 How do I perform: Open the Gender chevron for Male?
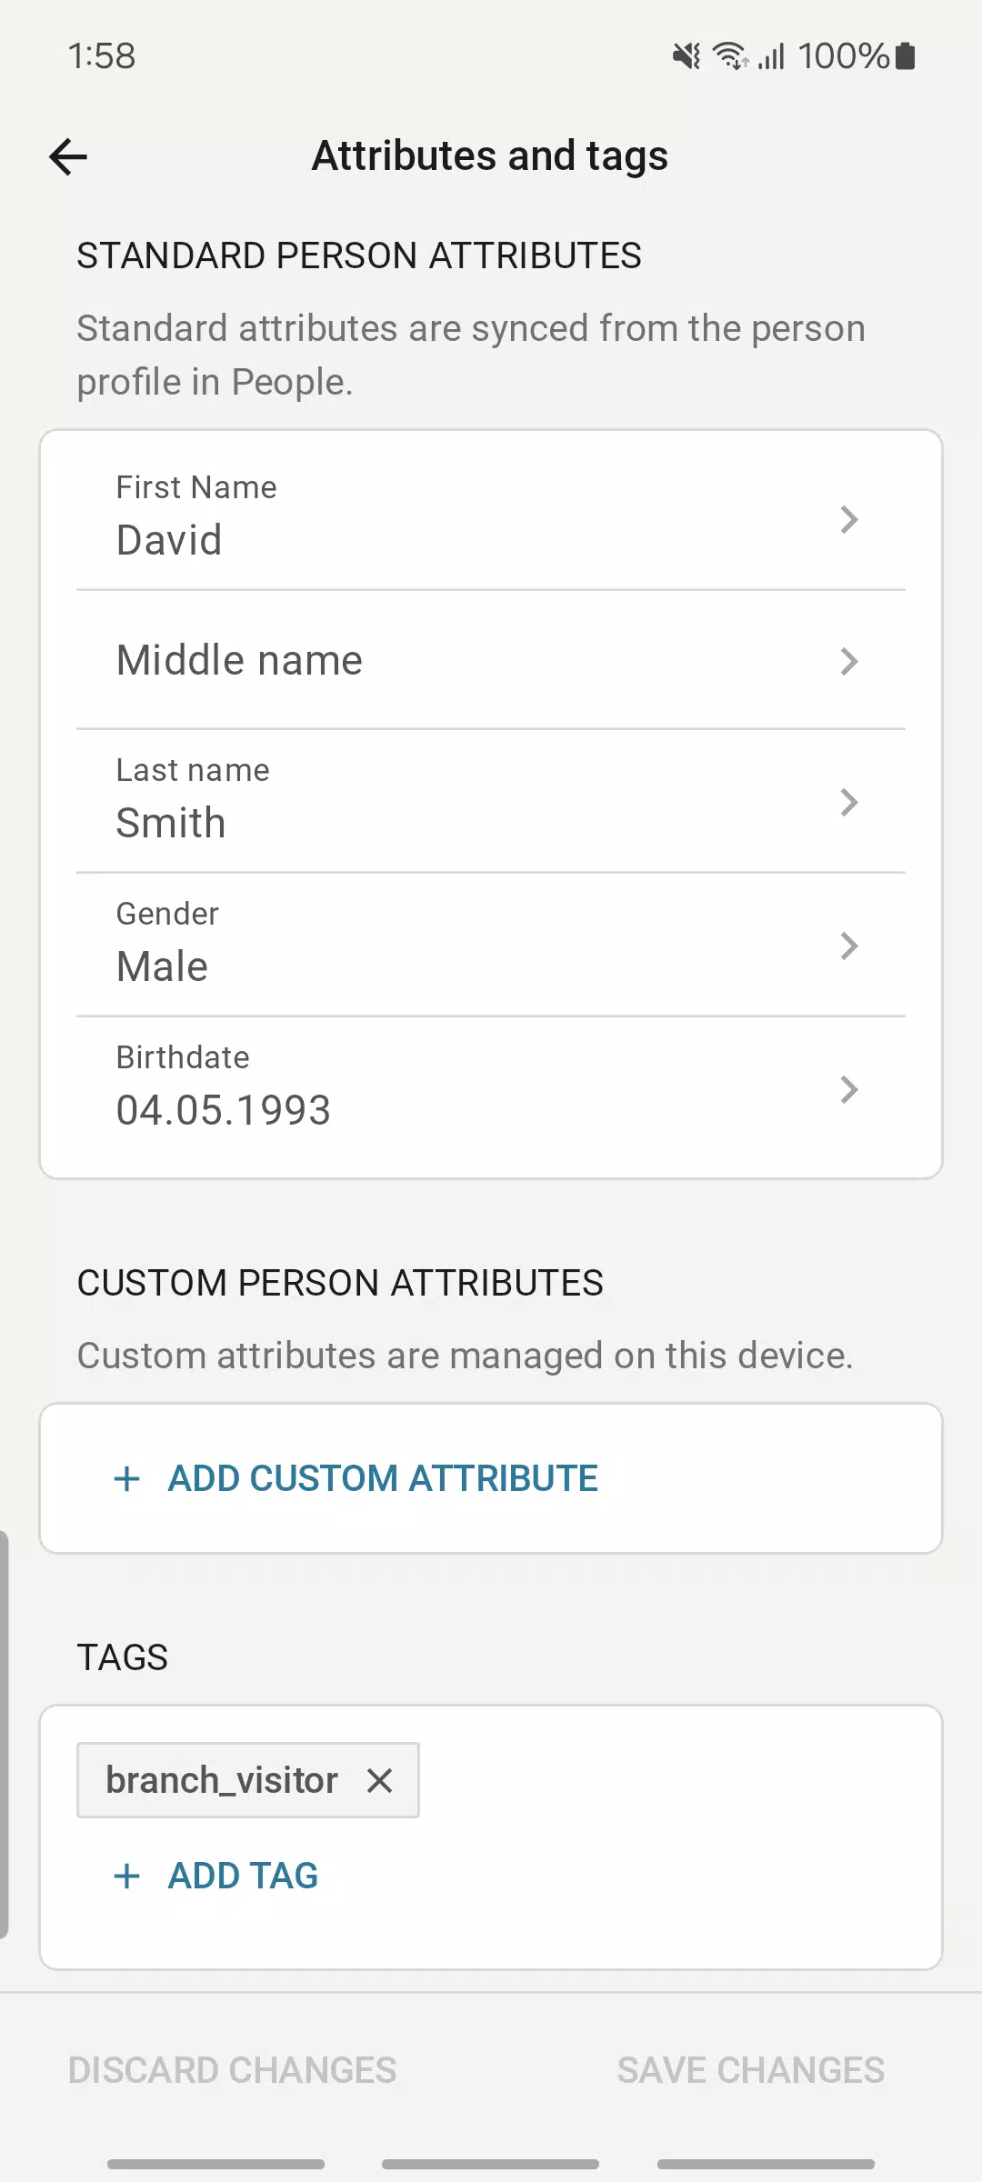[848, 946]
